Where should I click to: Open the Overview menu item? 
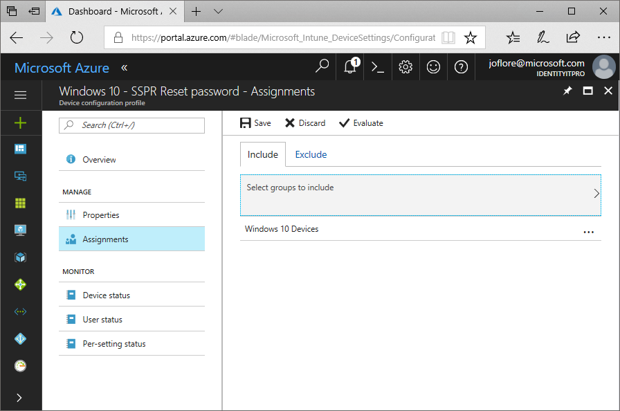click(x=131, y=160)
